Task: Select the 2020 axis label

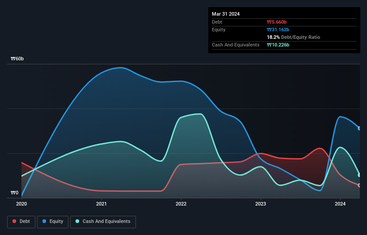Action: (21, 204)
